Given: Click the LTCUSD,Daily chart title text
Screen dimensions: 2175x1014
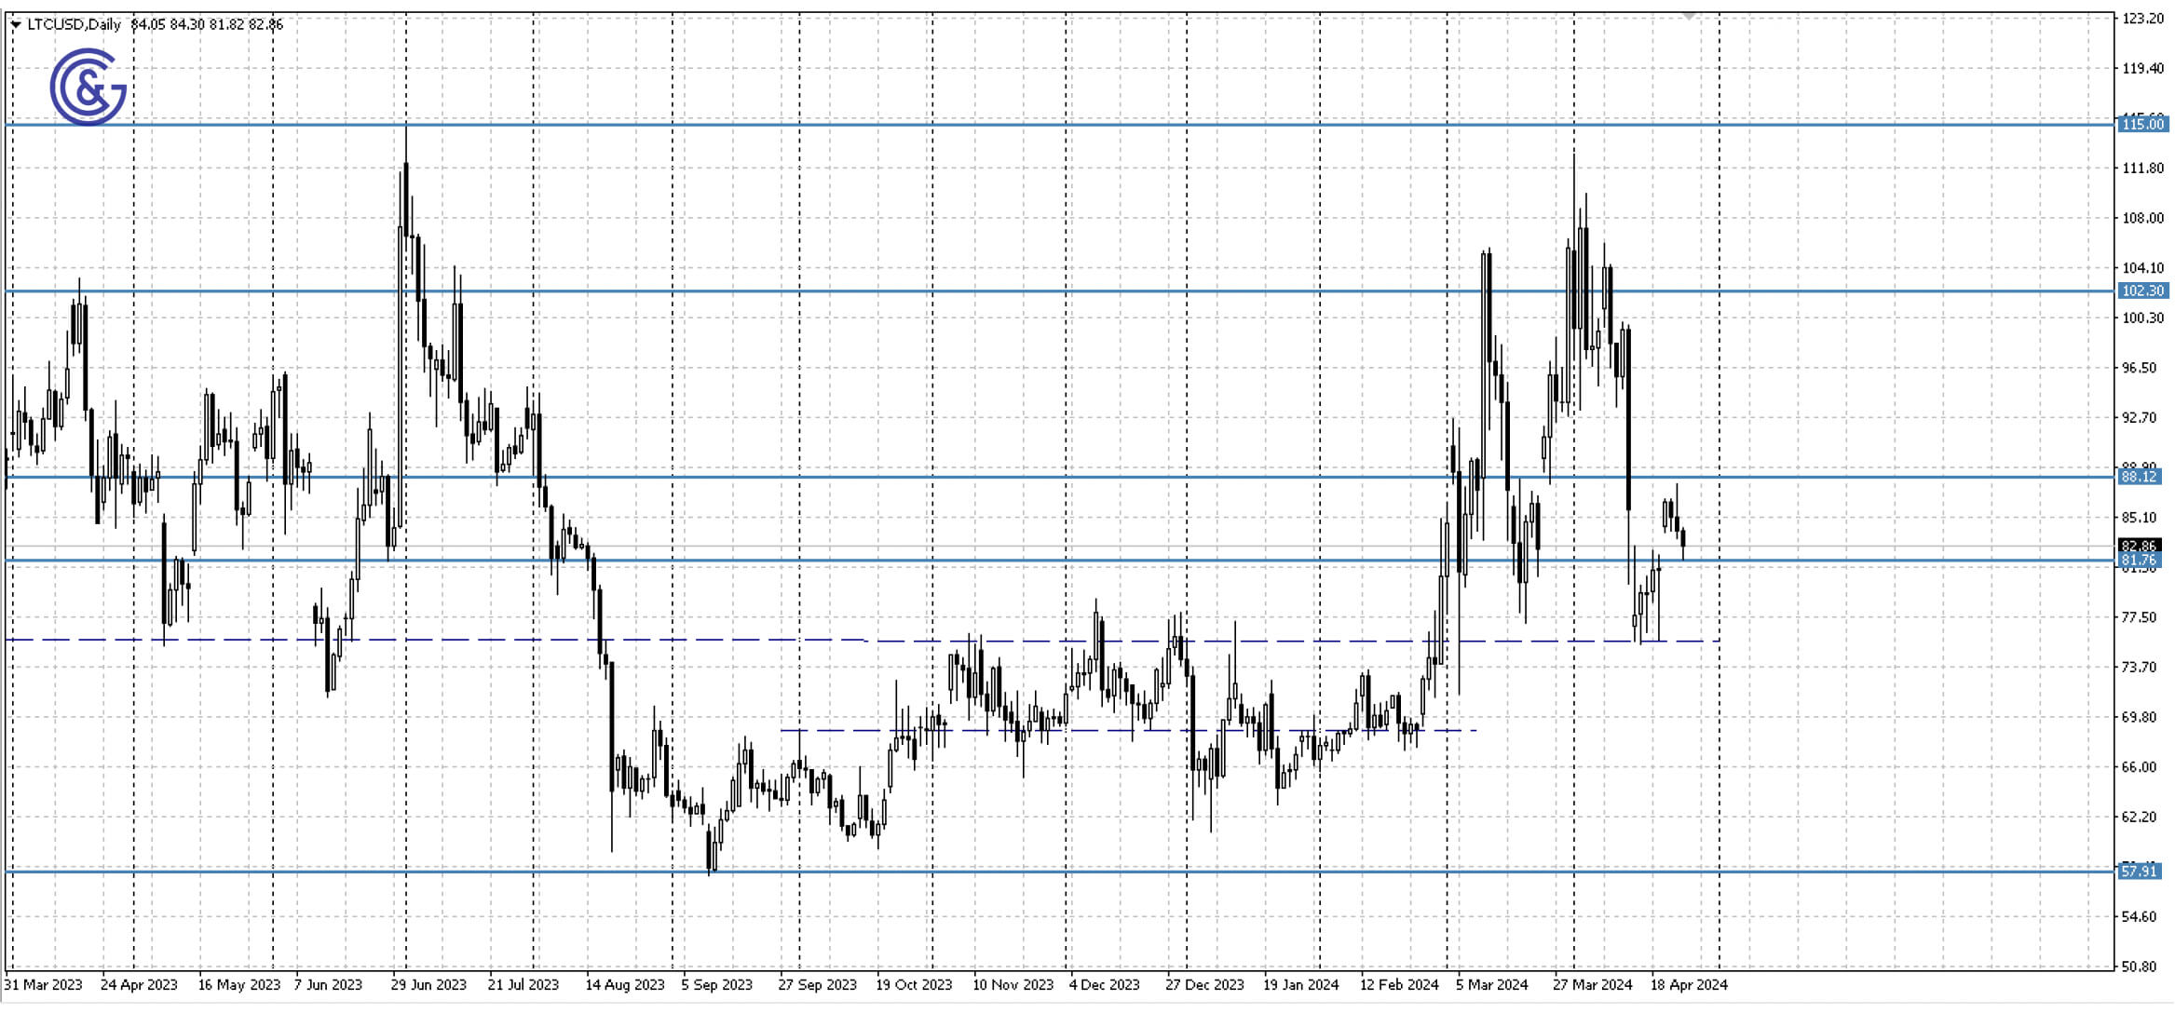Looking at the screenshot, I should coord(74,24).
